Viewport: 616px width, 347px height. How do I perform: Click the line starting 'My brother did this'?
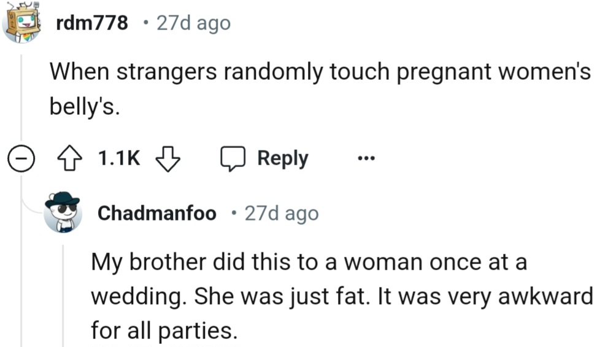[x=309, y=263]
